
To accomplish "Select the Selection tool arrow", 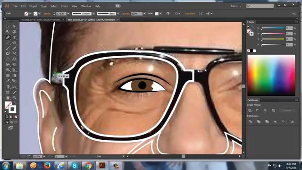I will click(x=8, y=26).
